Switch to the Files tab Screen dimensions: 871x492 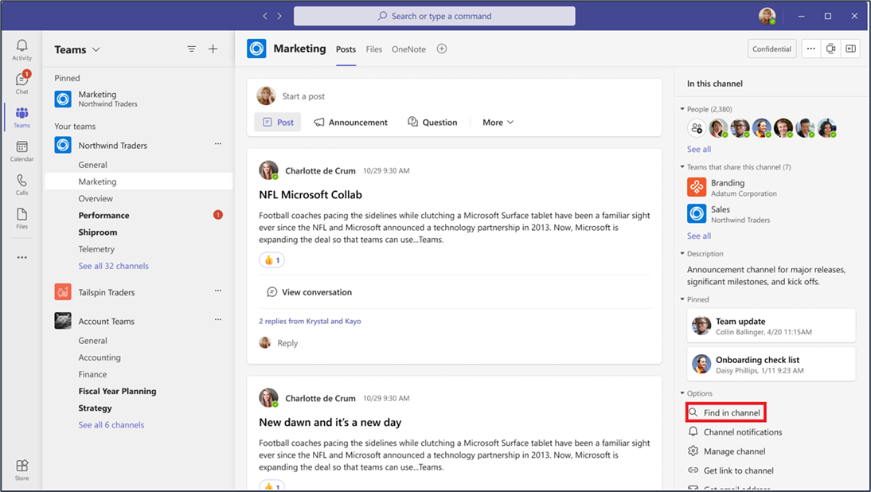coord(374,49)
